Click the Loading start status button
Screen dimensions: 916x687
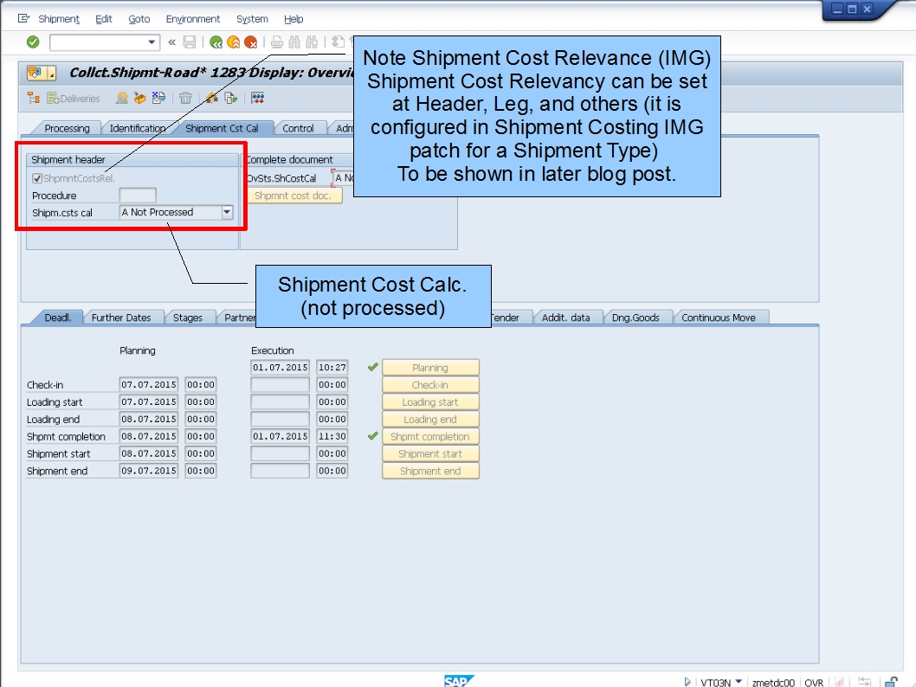click(430, 401)
